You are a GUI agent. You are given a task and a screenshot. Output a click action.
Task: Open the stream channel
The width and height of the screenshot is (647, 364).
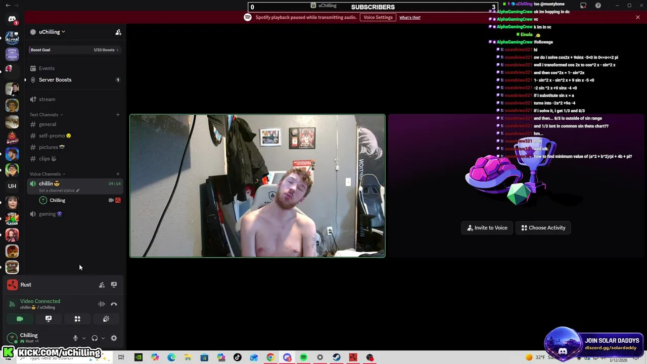(75, 99)
